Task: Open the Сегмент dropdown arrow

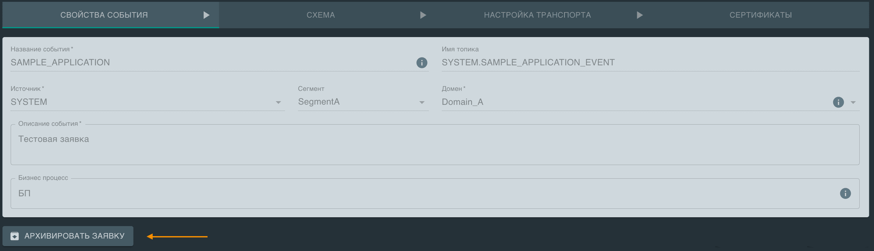Action: [x=422, y=102]
